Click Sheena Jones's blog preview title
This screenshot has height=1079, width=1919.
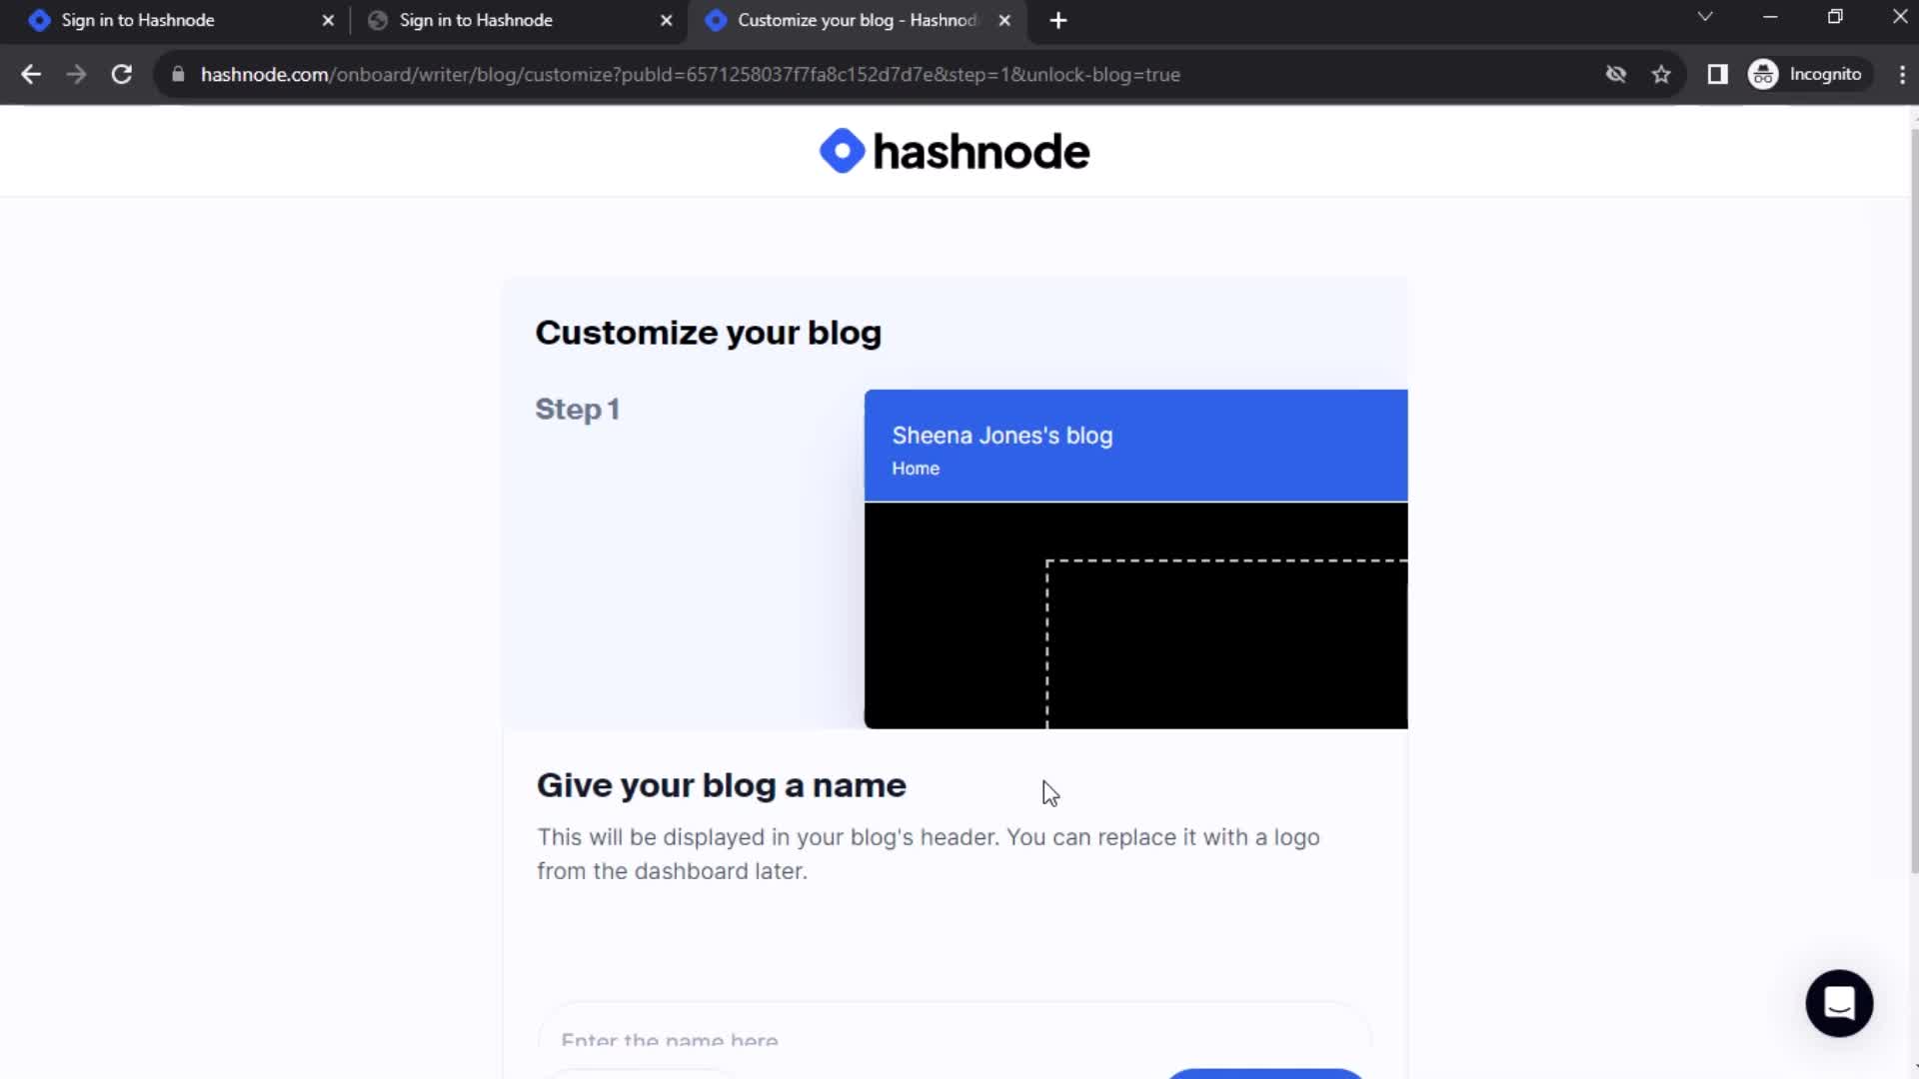1002,436
